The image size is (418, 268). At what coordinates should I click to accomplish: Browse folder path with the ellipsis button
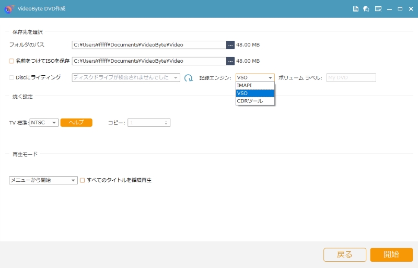[x=230, y=45]
